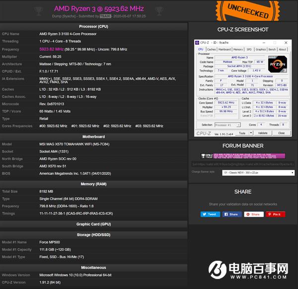Click '1 CPU - 4 Core - 8 Threads' value
The image size is (298, 289).
pos(60,41)
